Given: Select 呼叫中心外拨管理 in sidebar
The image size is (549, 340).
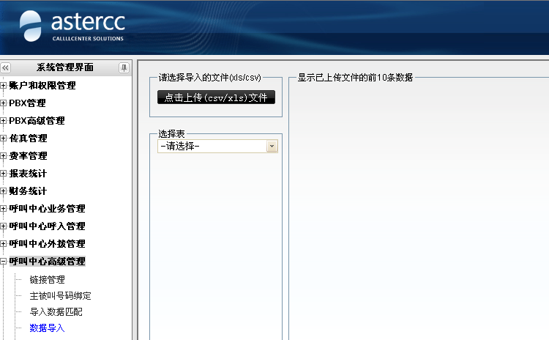Looking at the screenshot, I should pyautogui.click(x=47, y=244).
